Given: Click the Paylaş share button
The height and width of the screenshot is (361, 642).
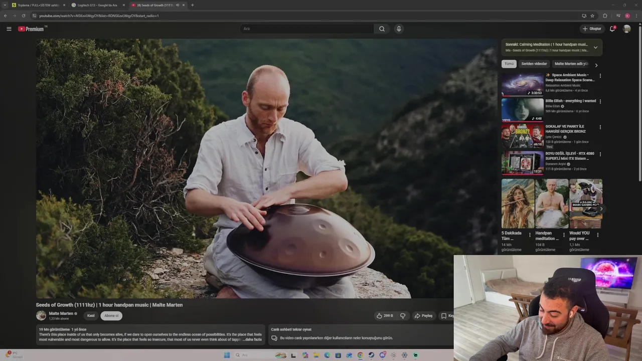Looking at the screenshot, I should point(423,316).
